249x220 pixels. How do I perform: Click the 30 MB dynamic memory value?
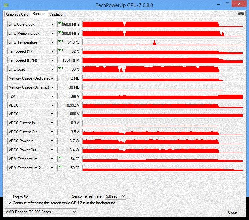[69, 87]
